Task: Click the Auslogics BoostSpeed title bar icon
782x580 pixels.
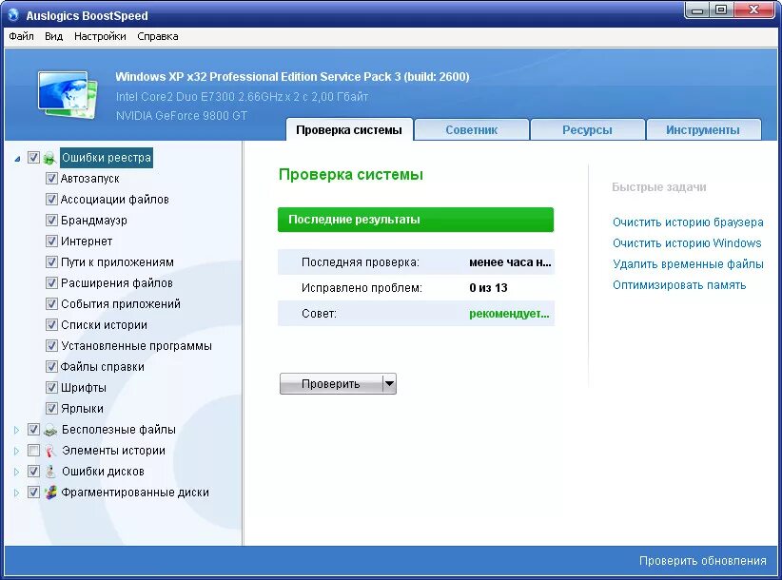Action: pyautogui.click(x=13, y=15)
